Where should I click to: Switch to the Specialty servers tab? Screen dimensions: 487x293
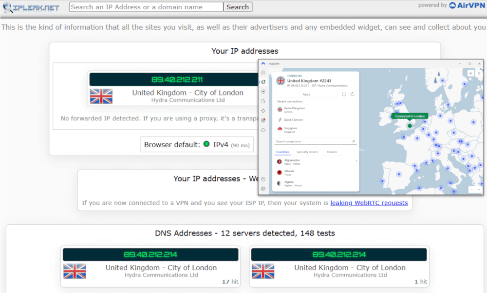click(307, 152)
